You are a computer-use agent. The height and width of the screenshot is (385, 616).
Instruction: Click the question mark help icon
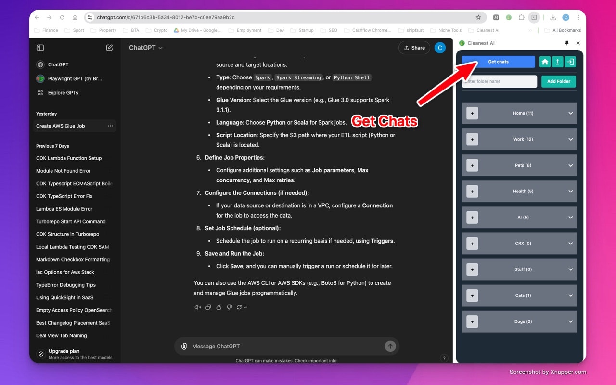pyautogui.click(x=444, y=358)
